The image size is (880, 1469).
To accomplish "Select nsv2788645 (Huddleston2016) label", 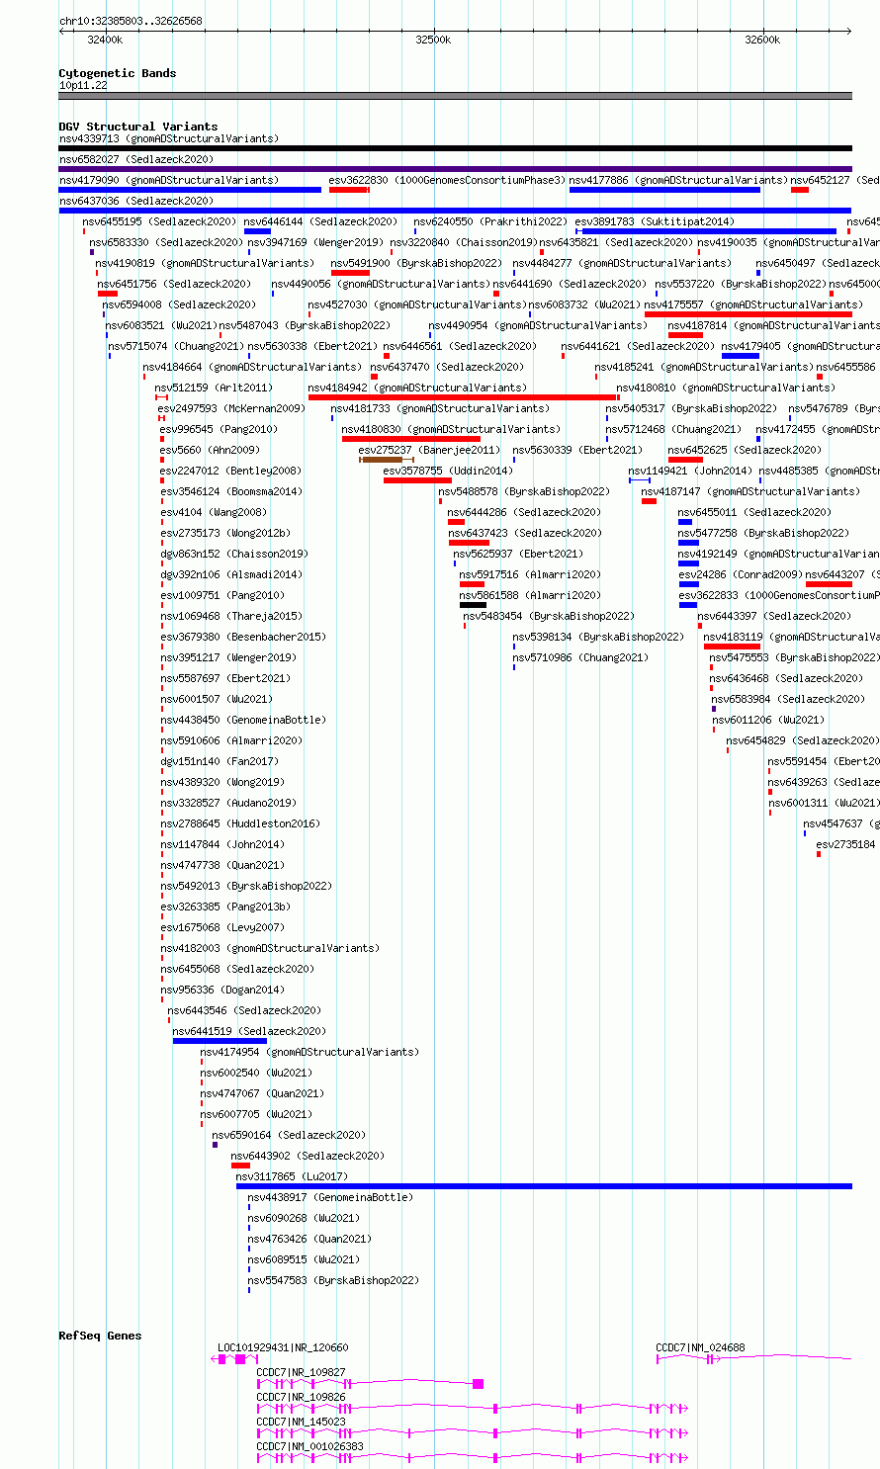I will 240,823.
